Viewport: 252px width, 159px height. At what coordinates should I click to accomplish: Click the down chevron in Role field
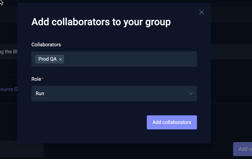[x=191, y=94]
